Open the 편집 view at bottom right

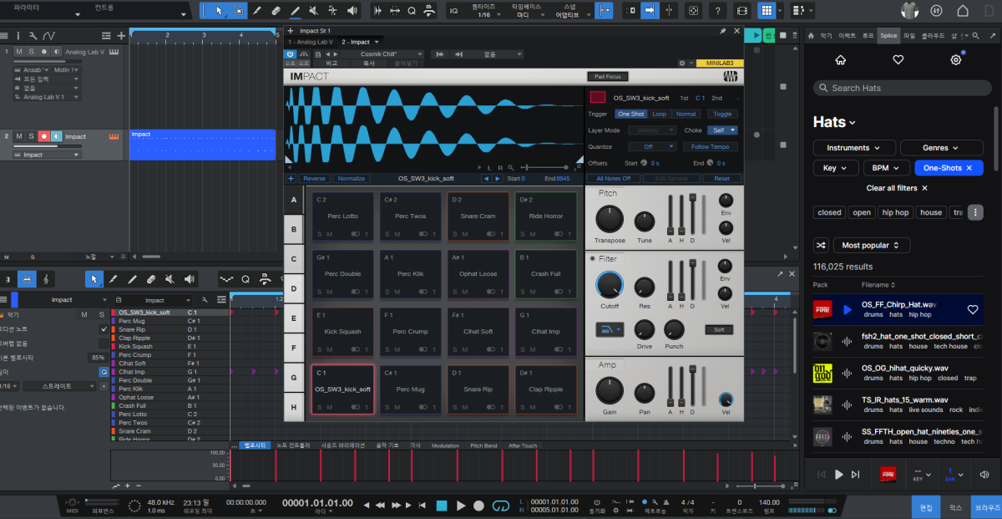(x=926, y=506)
